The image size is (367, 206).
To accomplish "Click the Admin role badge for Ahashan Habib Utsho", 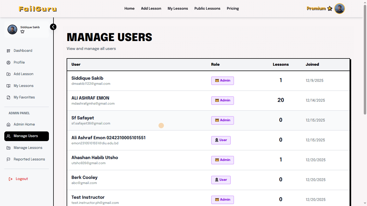I will pos(222,160).
